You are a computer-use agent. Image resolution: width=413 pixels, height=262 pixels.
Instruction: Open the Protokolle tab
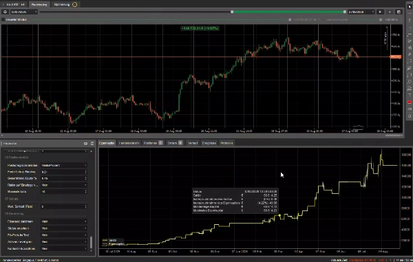point(226,143)
